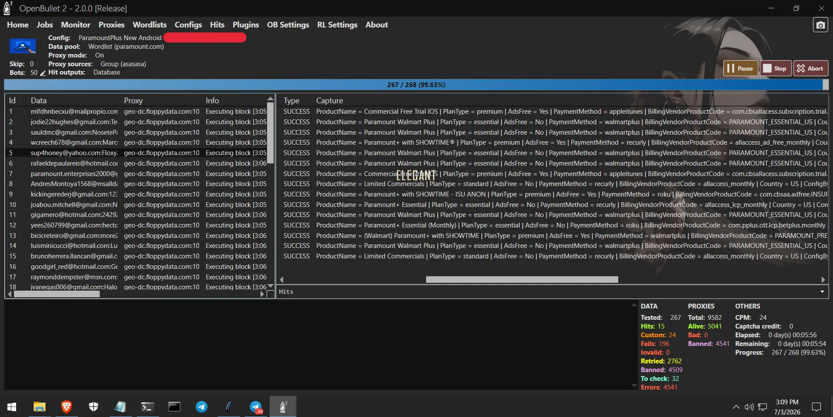The height and width of the screenshot is (417, 833).
Task: Sort bots by the Proxy column header
Action: (133, 101)
